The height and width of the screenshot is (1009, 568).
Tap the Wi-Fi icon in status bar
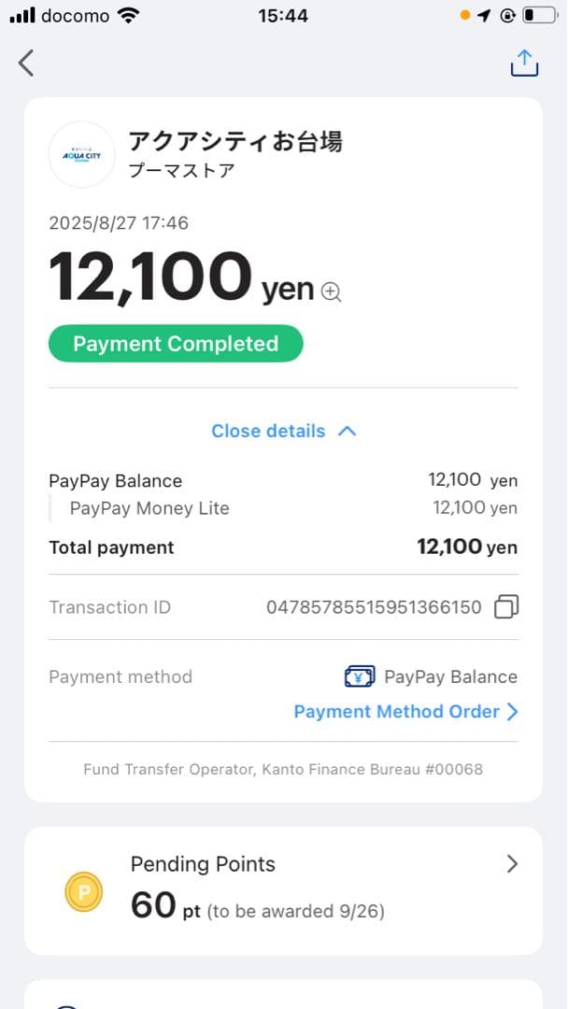pos(128,15)
